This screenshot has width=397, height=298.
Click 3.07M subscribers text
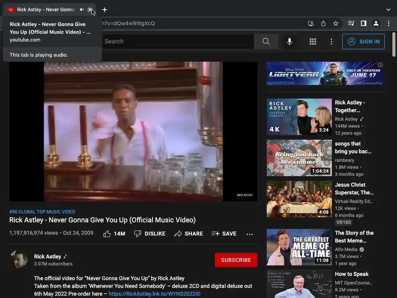(53, 264)
